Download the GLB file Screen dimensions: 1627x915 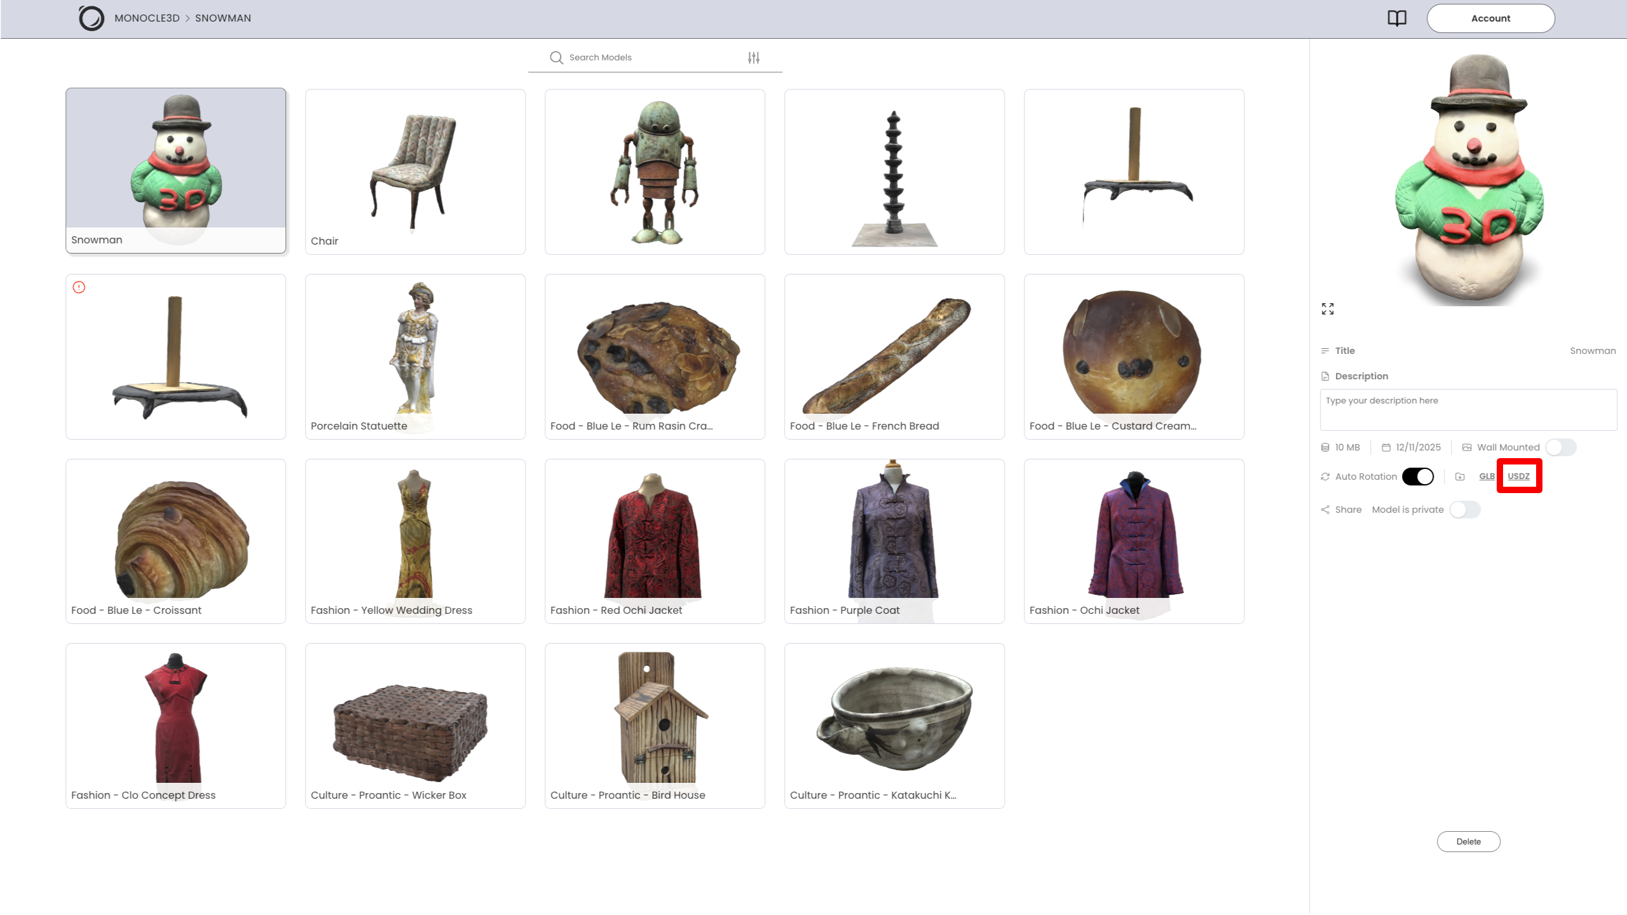[1487, 476]
